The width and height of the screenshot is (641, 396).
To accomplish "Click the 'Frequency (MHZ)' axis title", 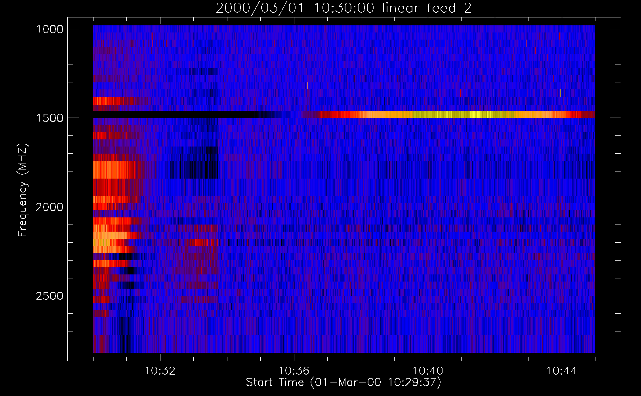I will click(x=23, y=190).
